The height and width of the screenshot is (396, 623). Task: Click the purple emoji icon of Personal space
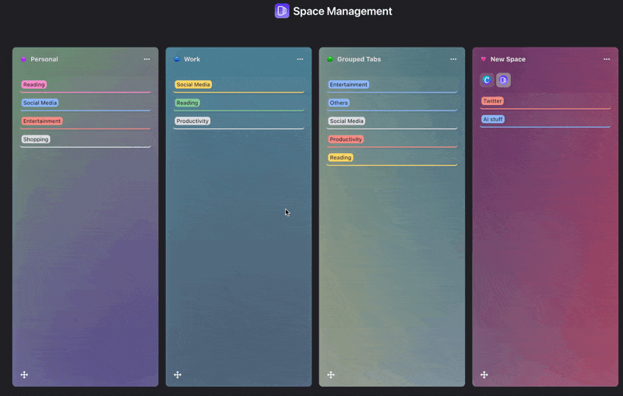coord(23,59)
